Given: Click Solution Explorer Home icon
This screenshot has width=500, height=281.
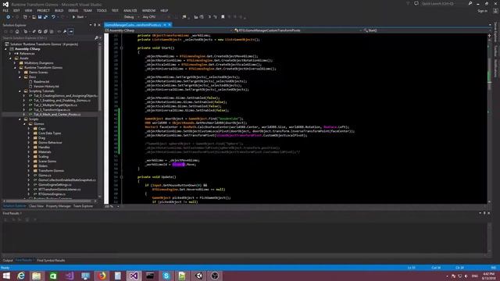Looking at the screenshot, I should (17, 31).
